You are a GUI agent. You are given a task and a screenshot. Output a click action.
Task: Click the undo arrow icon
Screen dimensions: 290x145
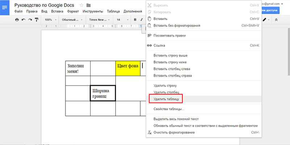[24, 20]
